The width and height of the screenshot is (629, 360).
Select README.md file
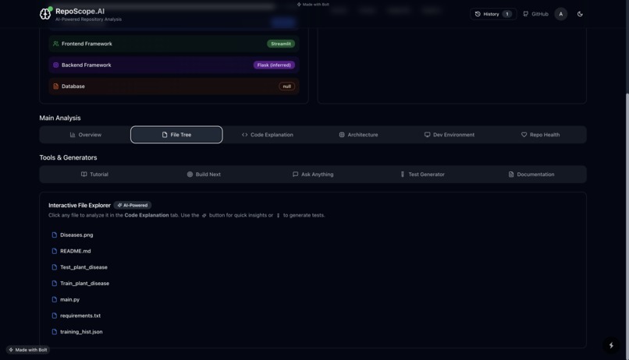click(x=76, y=251)
